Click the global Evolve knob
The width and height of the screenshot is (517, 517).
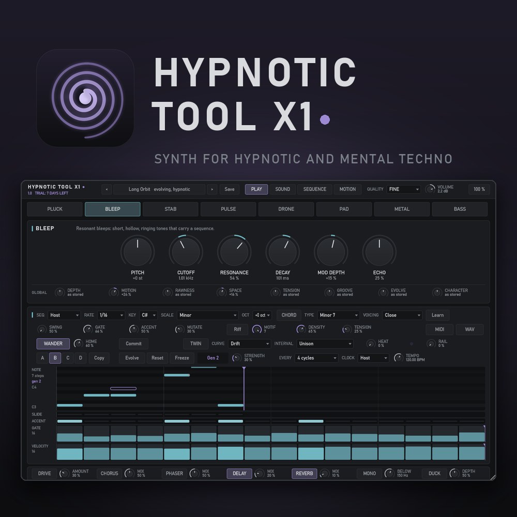coord(383,293)
